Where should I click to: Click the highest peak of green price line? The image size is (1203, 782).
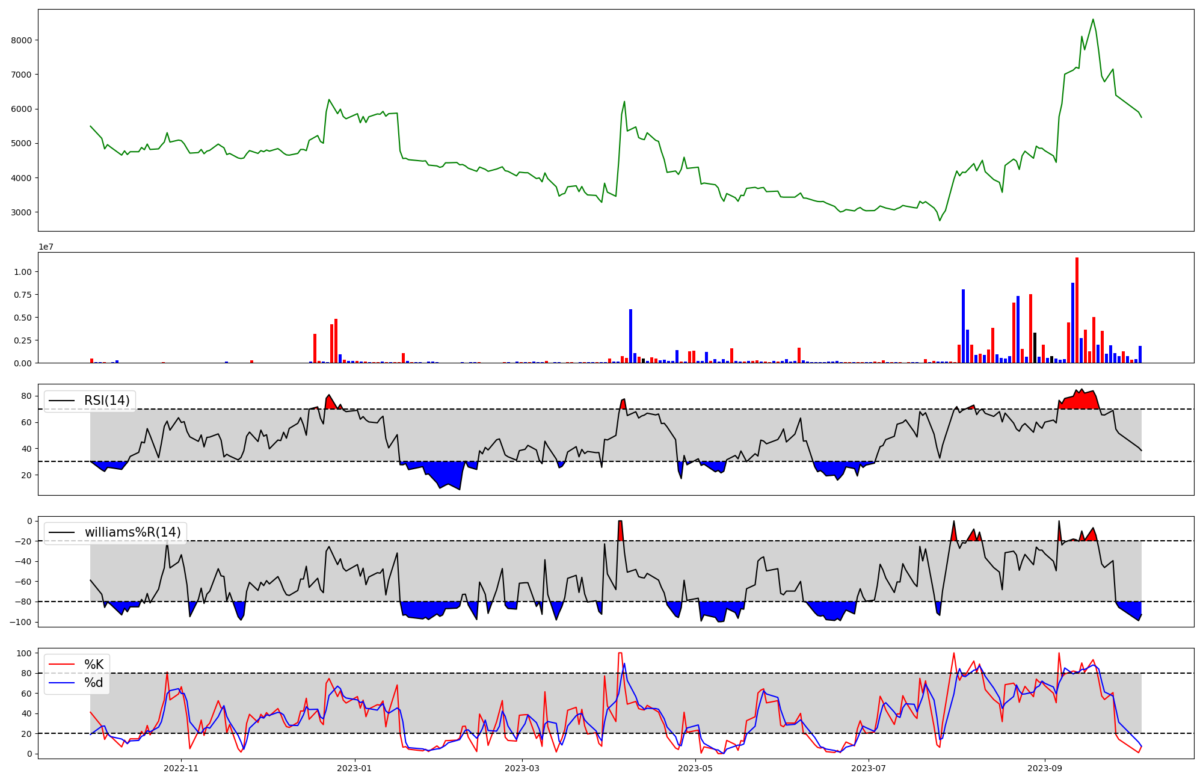(1093, 20)
